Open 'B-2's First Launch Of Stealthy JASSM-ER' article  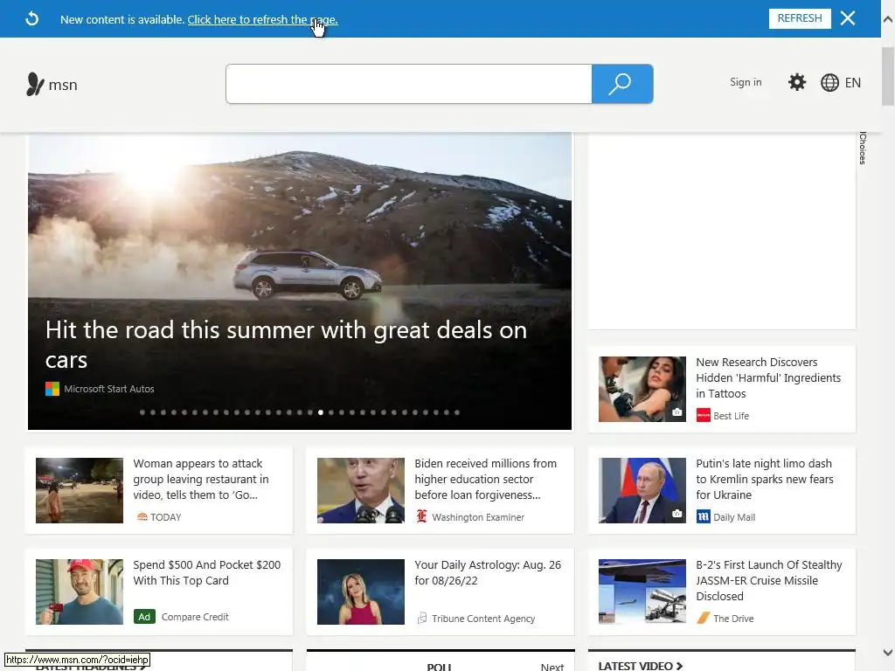pyautogui.click(x=769, y=580)
